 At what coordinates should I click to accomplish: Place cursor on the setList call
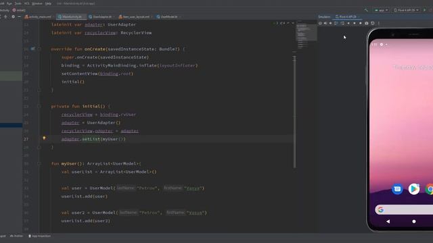tap(91, 139)
